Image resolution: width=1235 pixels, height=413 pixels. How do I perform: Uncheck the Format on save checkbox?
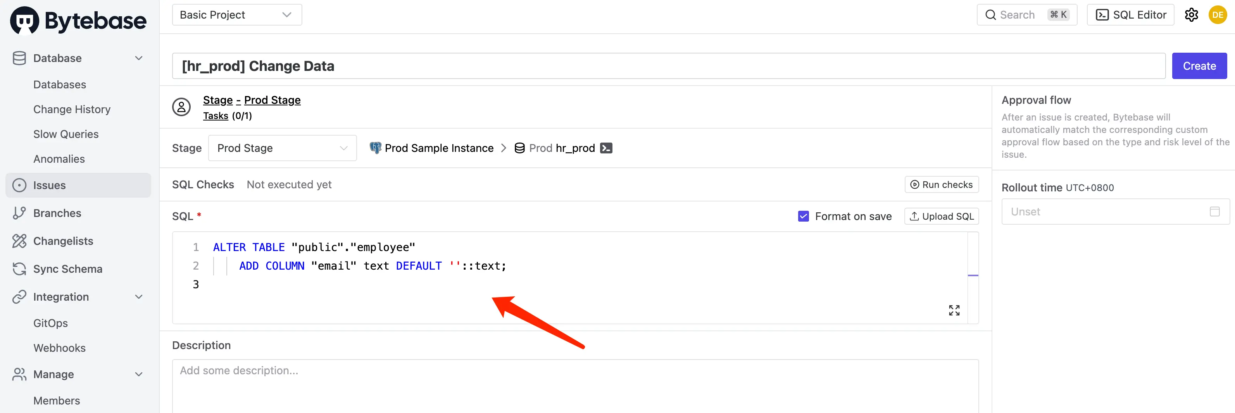803,216
